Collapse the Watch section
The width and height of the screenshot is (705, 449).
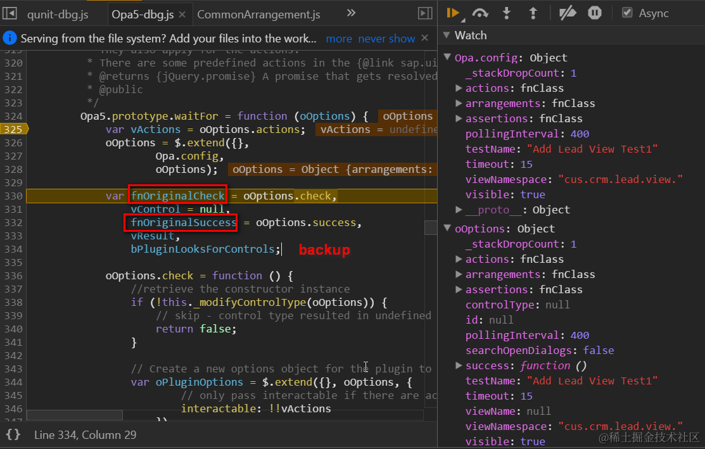[x=447, y=35]
